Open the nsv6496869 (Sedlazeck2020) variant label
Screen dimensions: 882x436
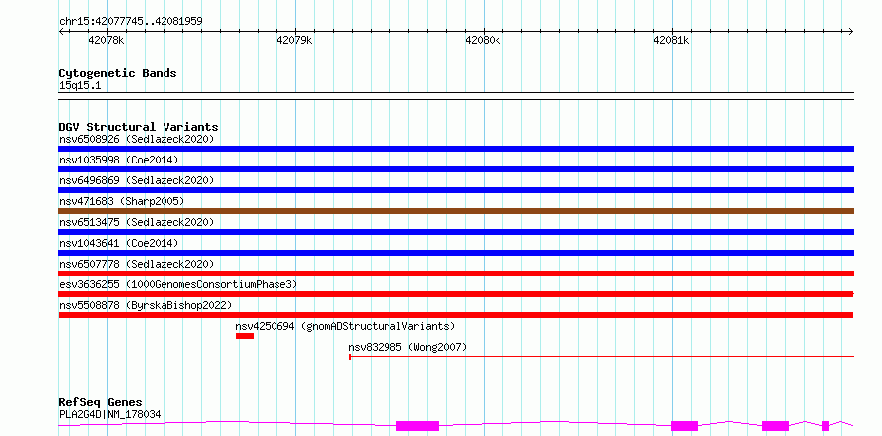[137, 180]
